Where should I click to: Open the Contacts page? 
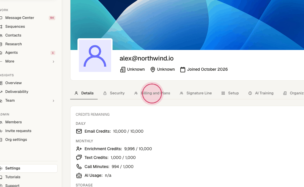pos(13,35)
